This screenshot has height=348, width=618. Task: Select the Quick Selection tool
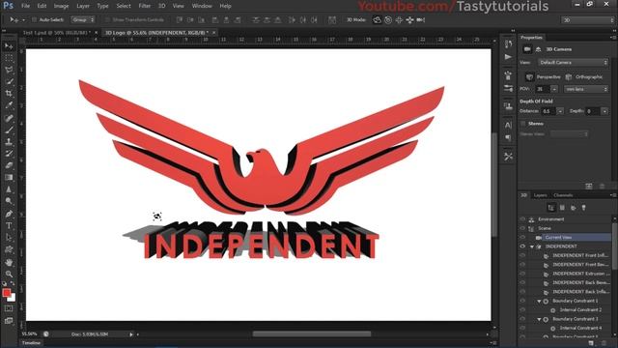tap(9, 82)
